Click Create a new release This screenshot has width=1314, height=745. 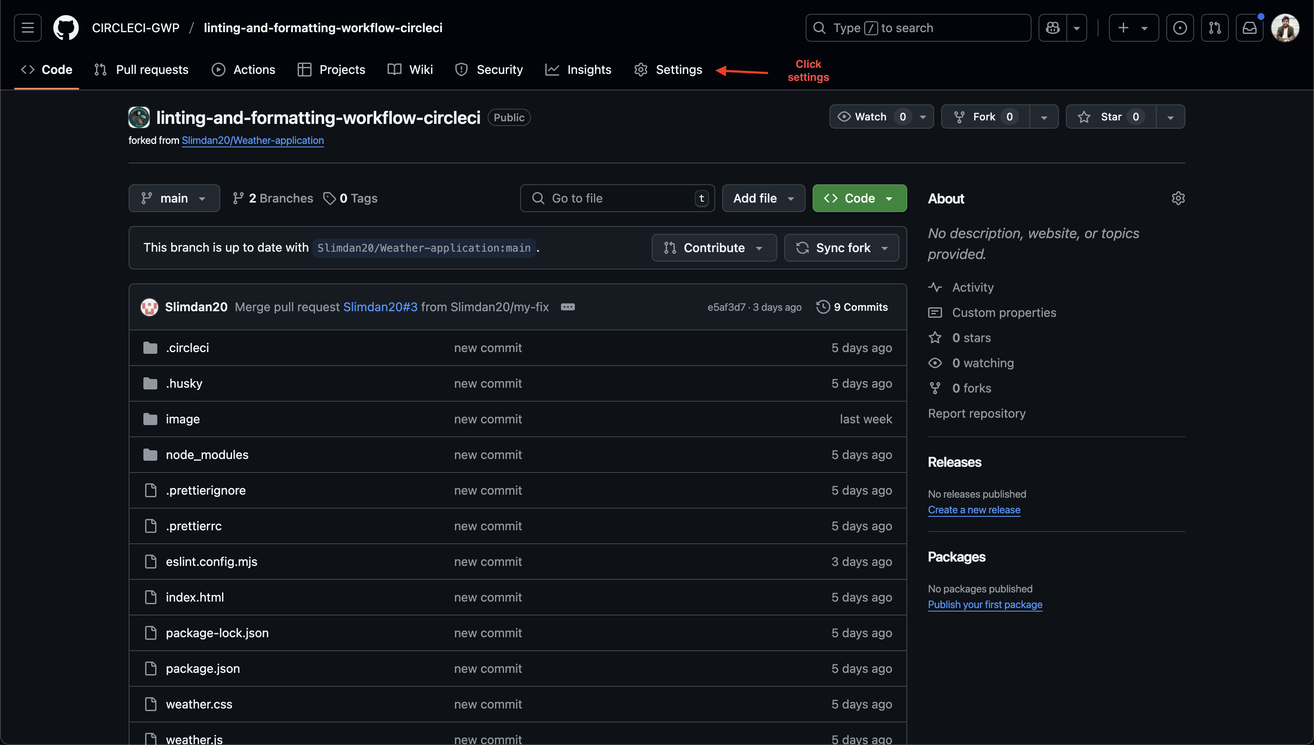coord(974,509)
